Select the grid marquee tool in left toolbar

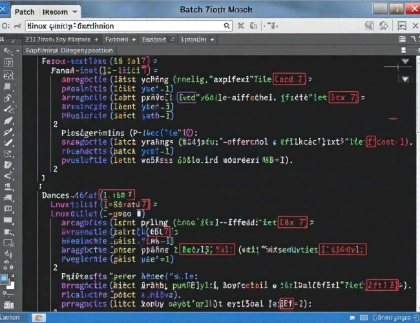pos(8,75)
